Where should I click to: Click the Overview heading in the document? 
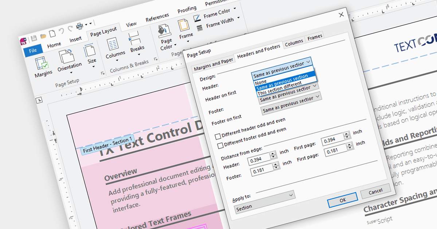121,174
